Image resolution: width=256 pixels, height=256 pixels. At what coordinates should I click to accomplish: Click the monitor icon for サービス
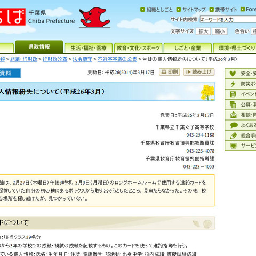234,146
